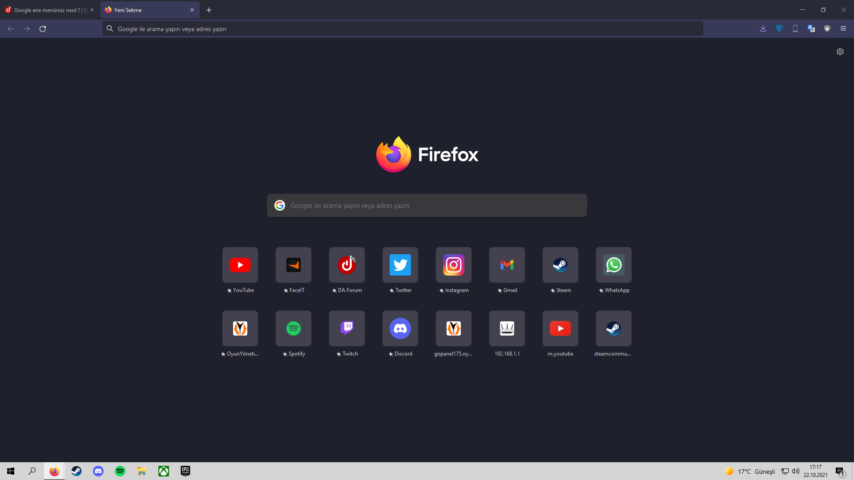Click the grey shield extension icon

pyautogui.click(x=827, y=28)
